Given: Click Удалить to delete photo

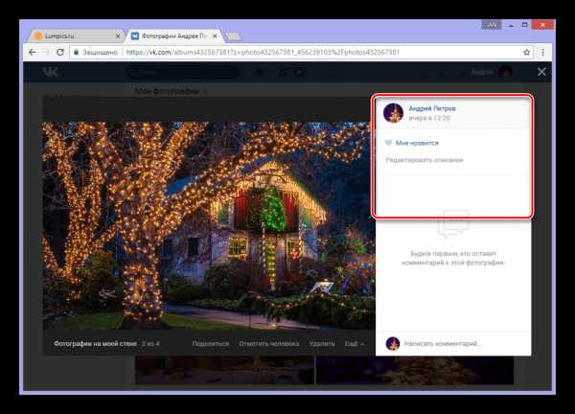Looking at the screenshot, I should point(322,344).
